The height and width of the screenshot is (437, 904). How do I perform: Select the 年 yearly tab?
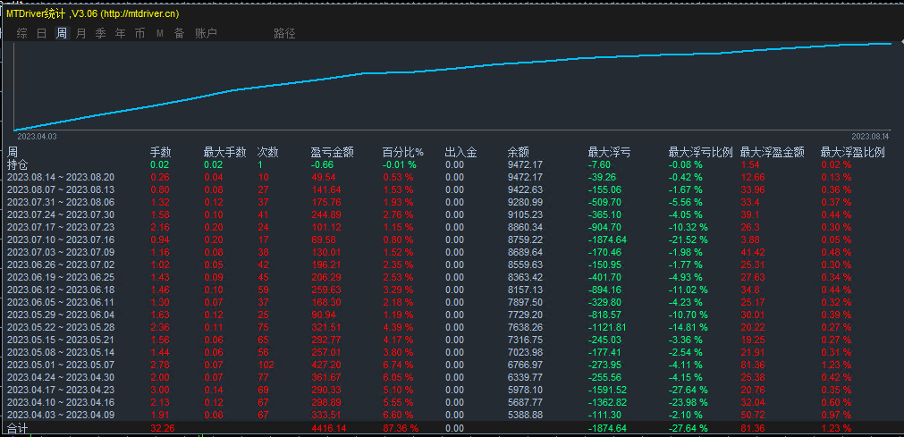pos(120,33)
